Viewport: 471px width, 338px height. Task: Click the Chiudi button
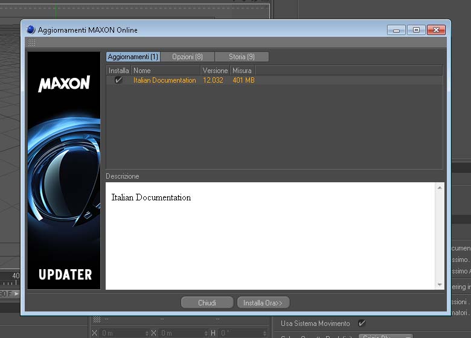207,302
